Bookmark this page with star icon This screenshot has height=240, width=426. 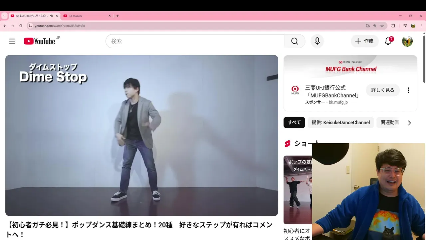(x=382, y=26)
